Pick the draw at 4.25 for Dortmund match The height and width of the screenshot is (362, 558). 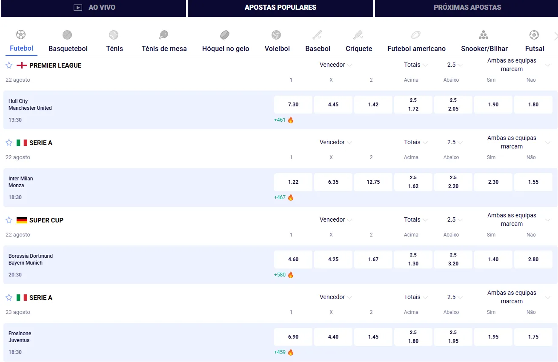tap(333, 259)
